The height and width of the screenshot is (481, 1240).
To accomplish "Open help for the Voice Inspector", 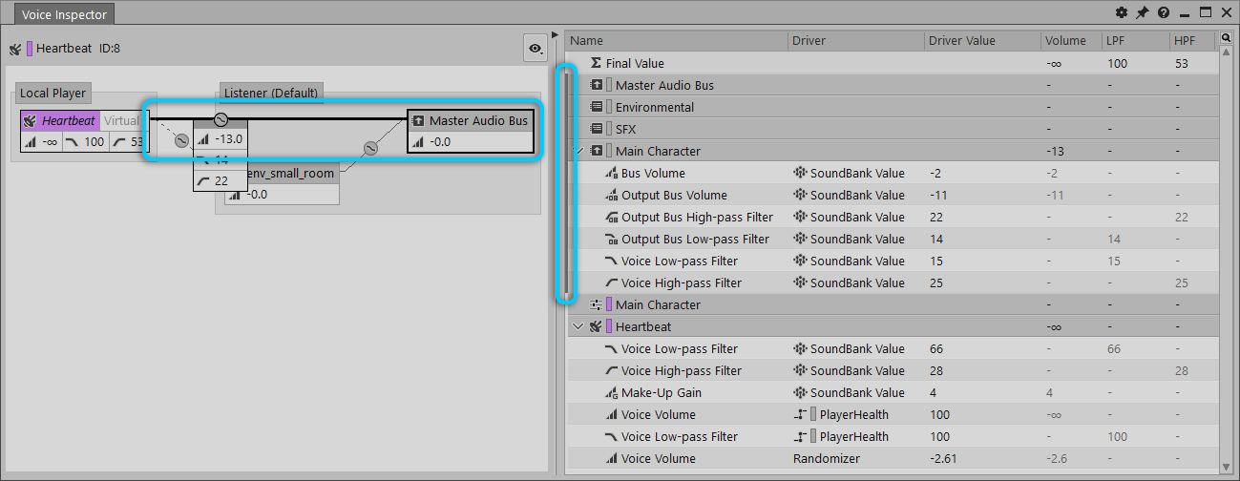I will (x=1164, y=12).
